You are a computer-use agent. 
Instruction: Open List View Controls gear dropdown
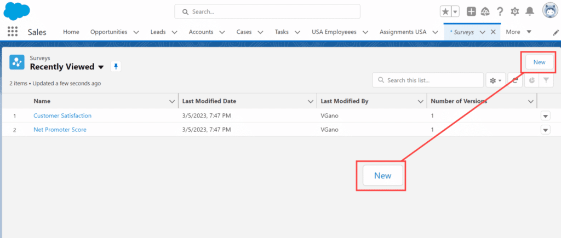pos(495,80)
